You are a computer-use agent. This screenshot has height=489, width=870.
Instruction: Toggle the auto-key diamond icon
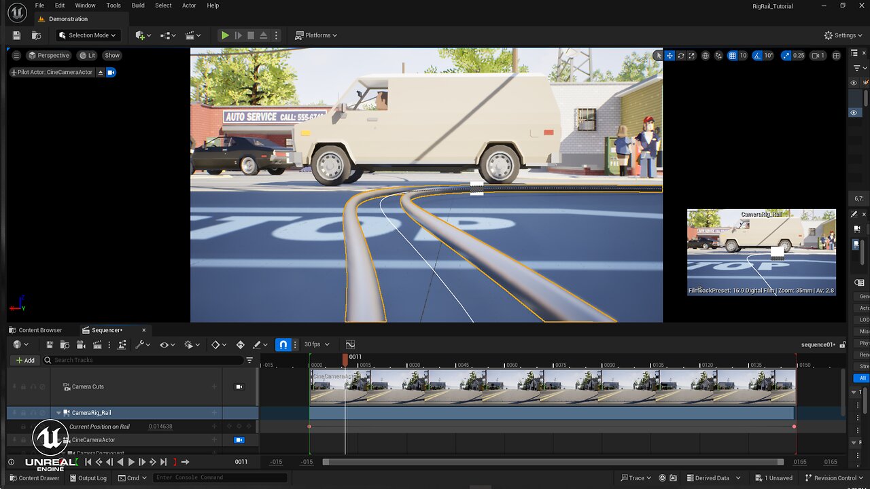tap(240, 345)
